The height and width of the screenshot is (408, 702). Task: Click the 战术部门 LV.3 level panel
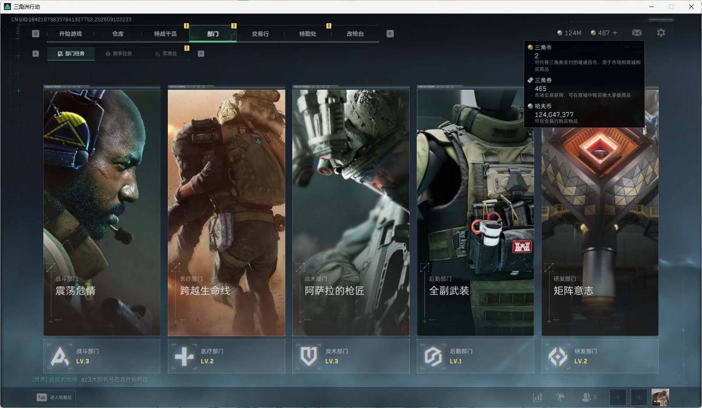[351, 356]
